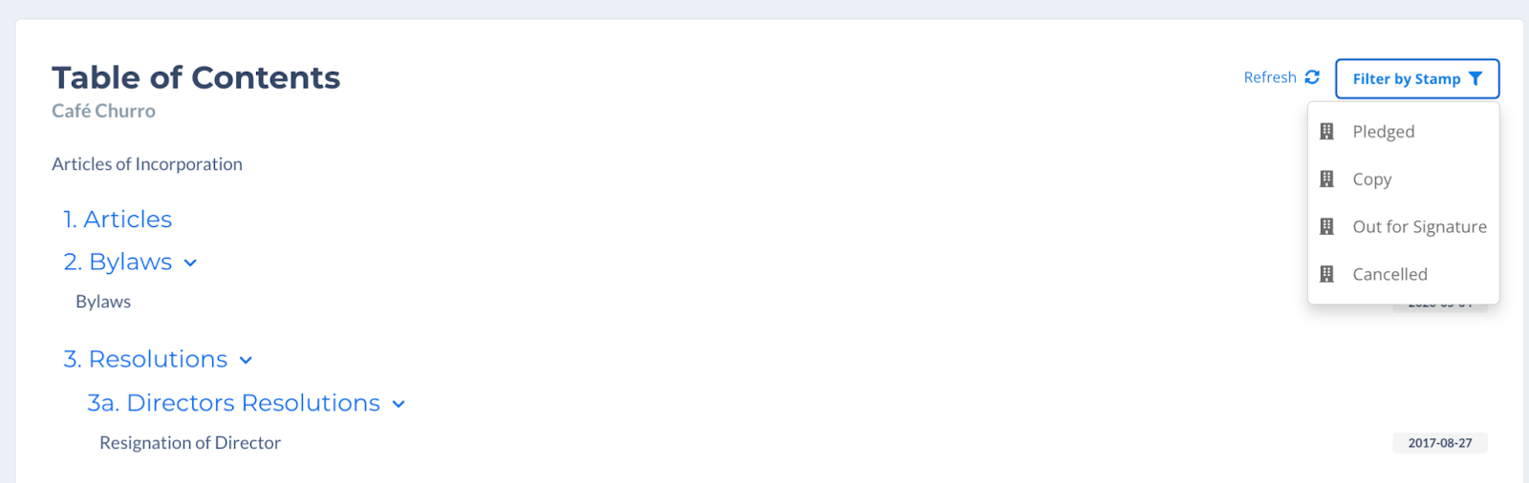Collapse the Resolutions section chevron
The width and height of the screenshot is (1529, 483).
246,361
